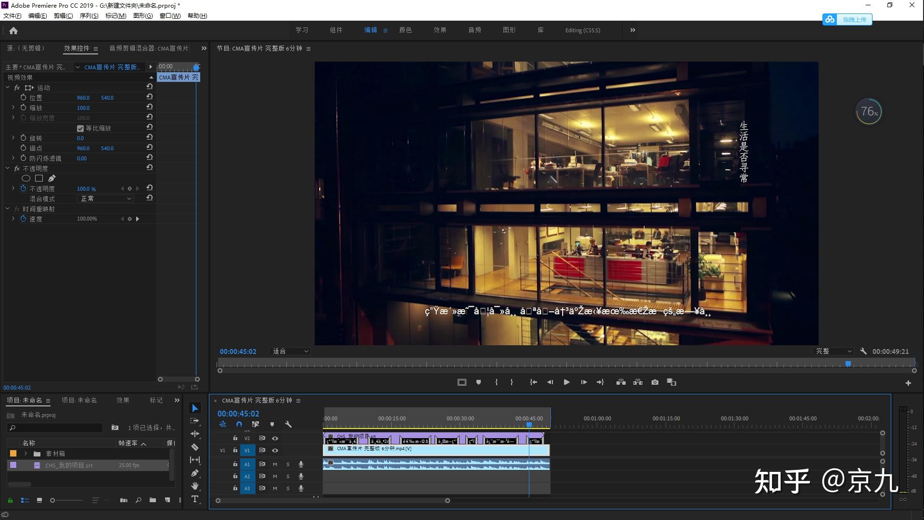Switch to the 颜色 workspace tab
This screenshot has width=924, height=520.
click(405, 30)
